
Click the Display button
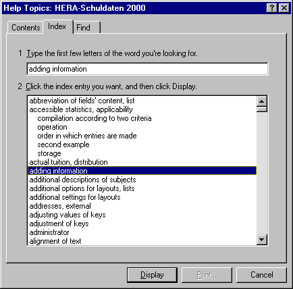[152, 275]
